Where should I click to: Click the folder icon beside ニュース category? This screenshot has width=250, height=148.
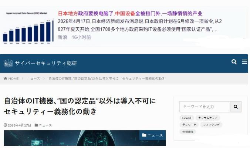[36, 125]
